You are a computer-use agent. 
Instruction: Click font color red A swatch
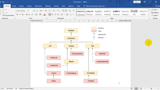(x=44, y=14)
